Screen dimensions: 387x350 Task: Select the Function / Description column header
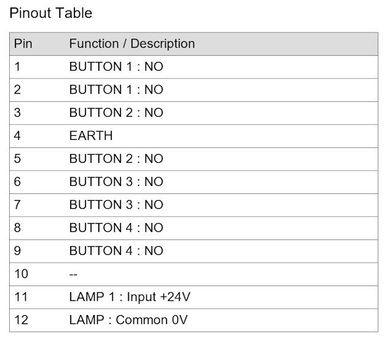(x=132, y=44)
